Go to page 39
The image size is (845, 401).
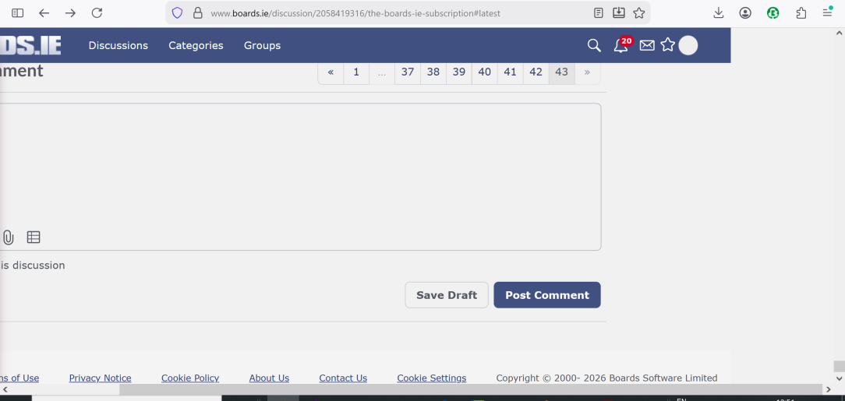[459, 72]
